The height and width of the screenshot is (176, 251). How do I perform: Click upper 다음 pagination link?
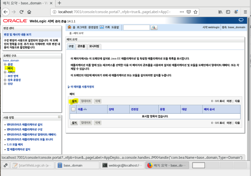[237, 101]
